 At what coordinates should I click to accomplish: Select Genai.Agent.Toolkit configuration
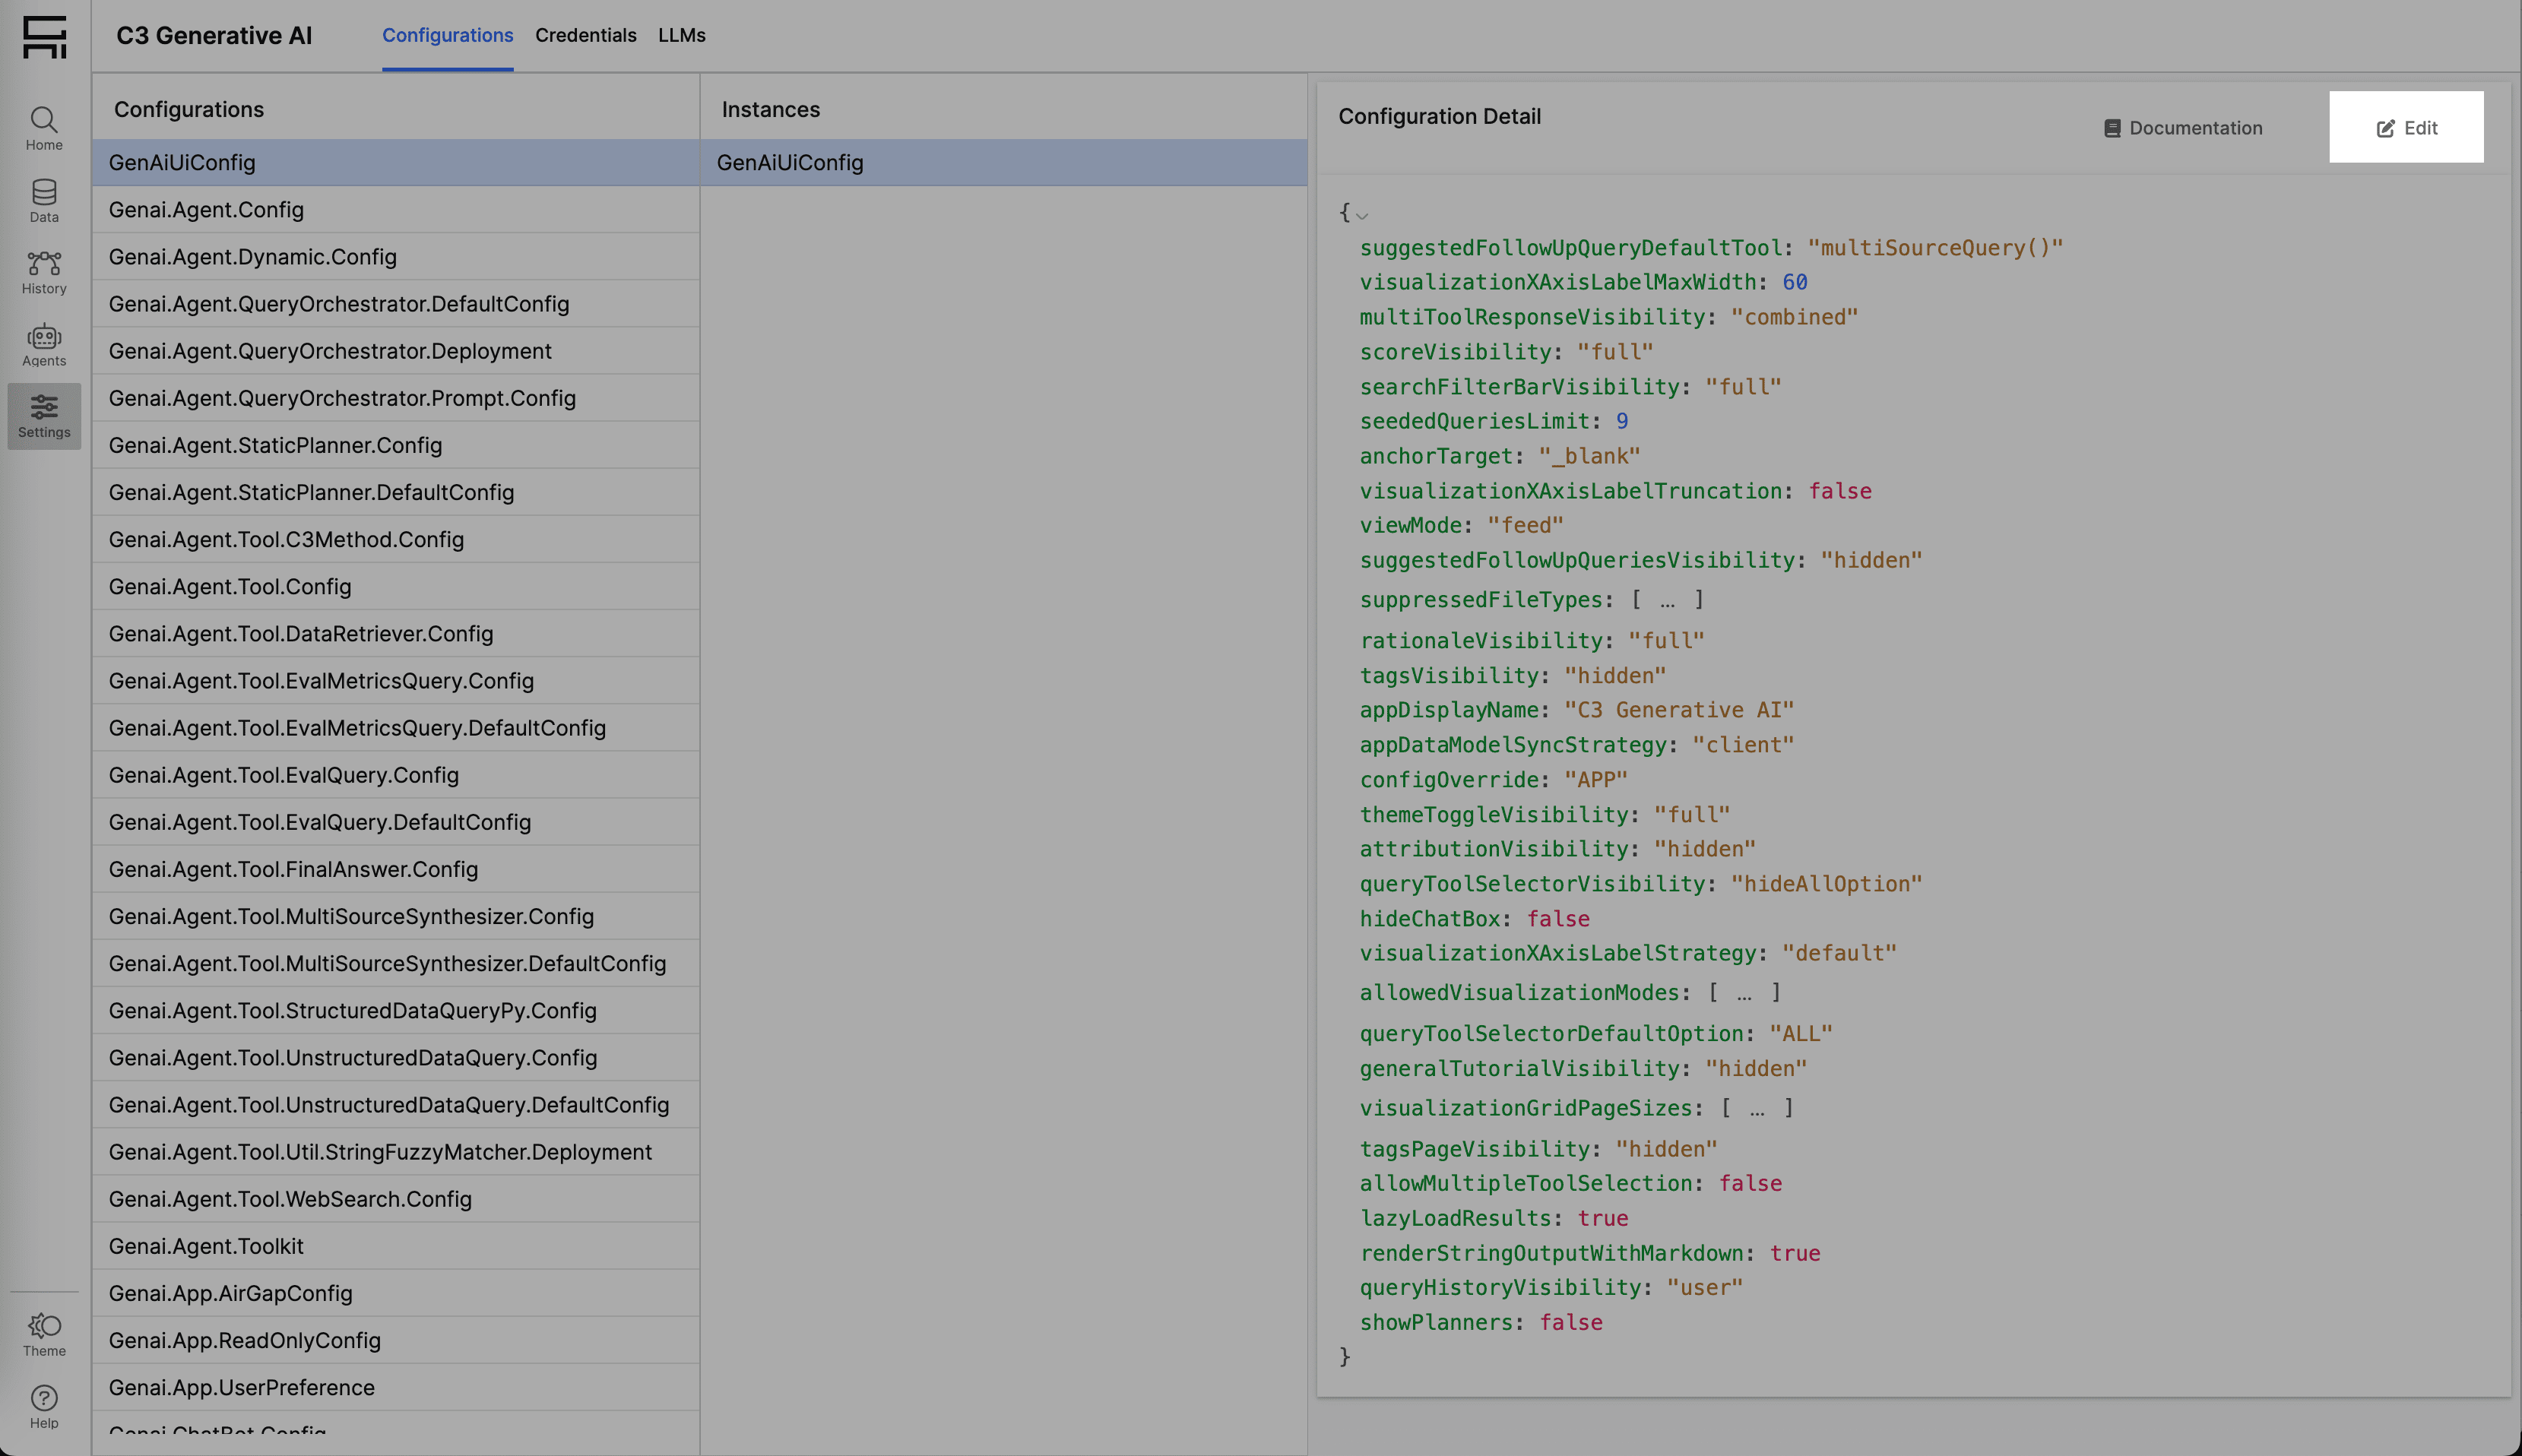click(x=206, y=1246)
